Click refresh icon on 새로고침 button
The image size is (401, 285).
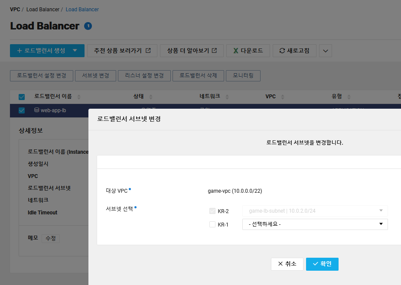282,51
